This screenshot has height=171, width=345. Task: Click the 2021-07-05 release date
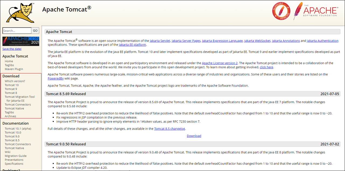330,94
